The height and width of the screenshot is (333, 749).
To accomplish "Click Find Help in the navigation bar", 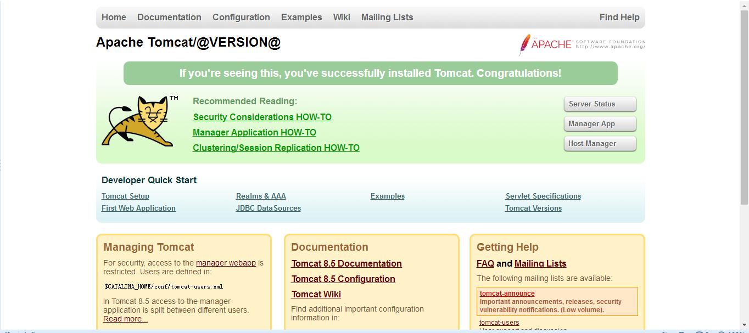I will coord(619,17).
